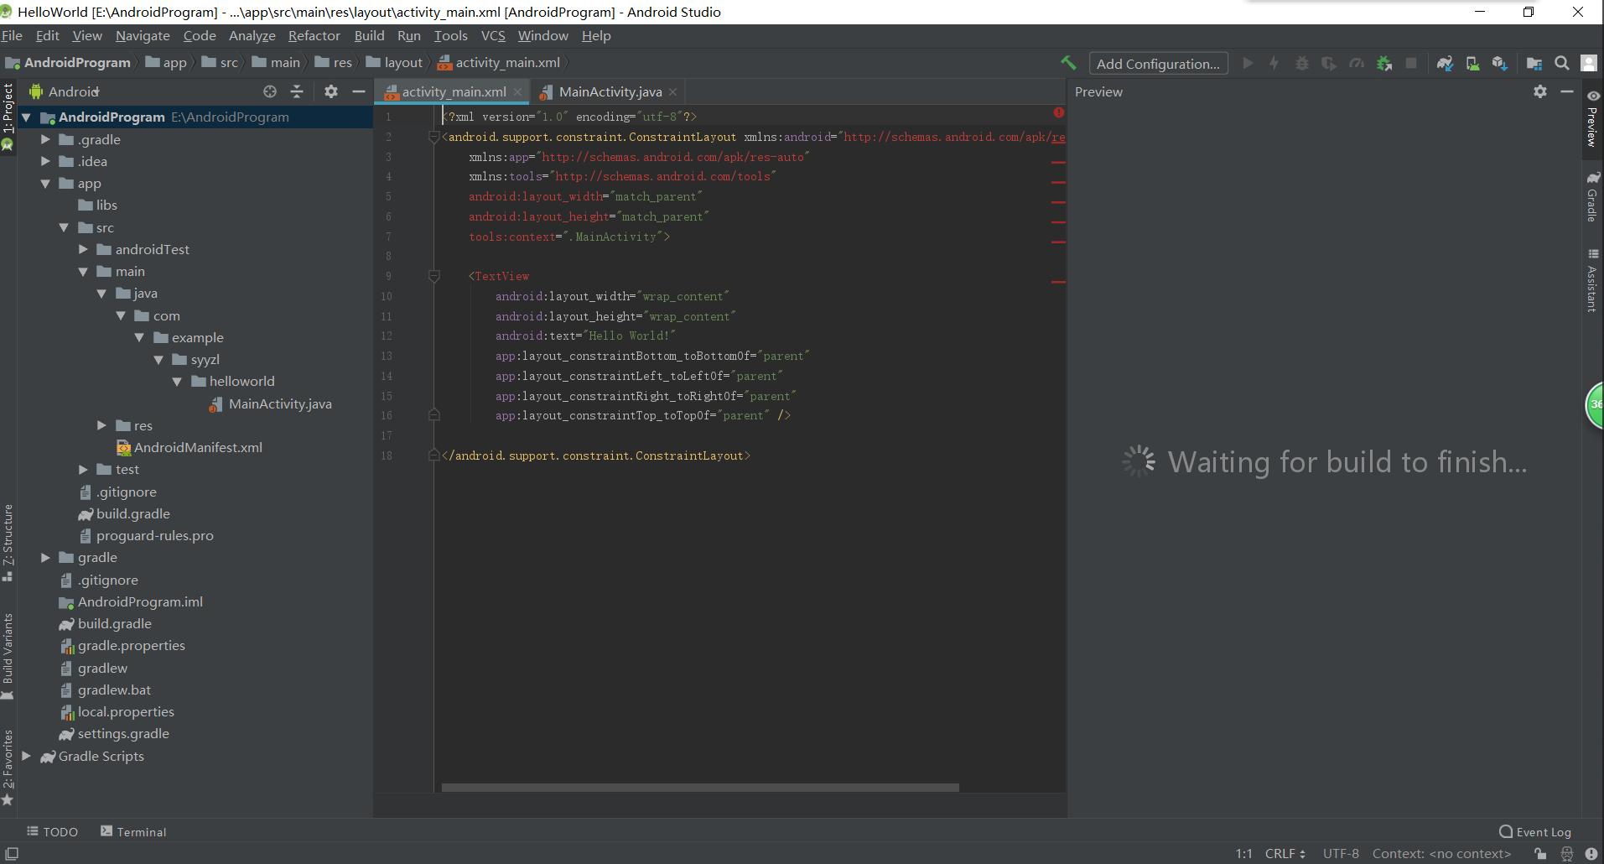Click the fold marker beside TextView line

[434, 276]
